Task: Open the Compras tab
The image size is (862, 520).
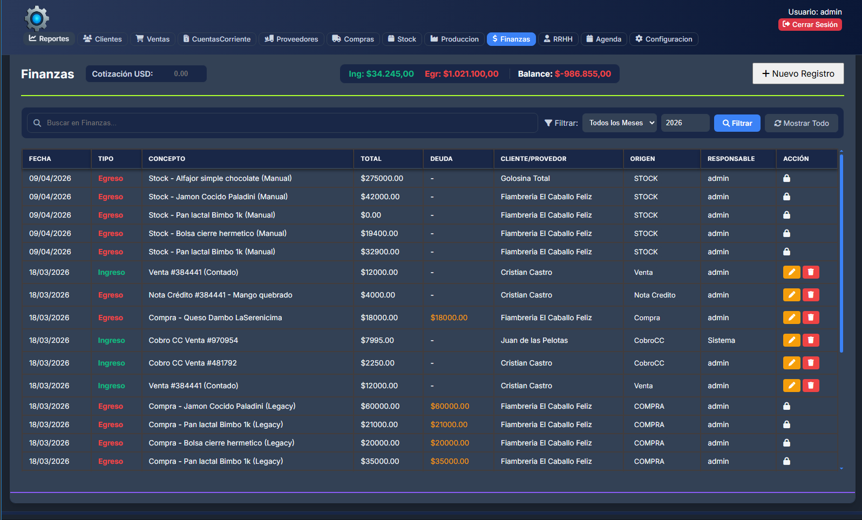Action: 353,39
